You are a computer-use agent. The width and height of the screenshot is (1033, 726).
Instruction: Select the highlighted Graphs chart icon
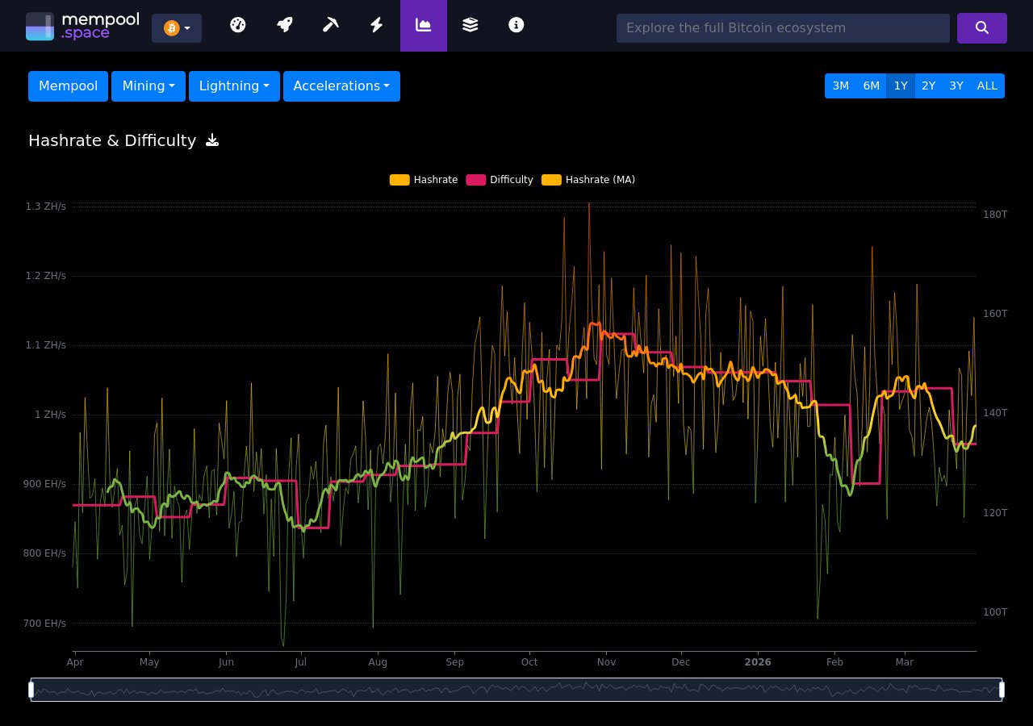point(423,25)
